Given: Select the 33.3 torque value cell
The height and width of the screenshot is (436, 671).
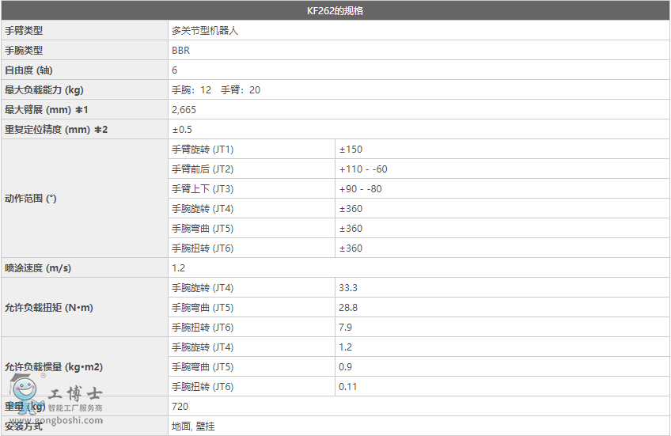Looking at the screenshot, I should click(x=348, y=288).
